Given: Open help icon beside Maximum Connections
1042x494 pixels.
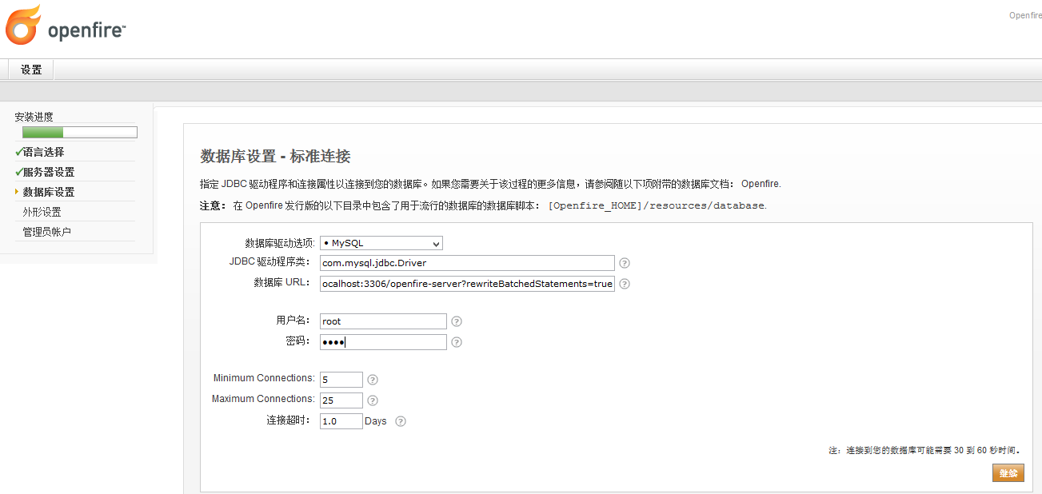Looking at the screenshot, I should coord(373,400).
